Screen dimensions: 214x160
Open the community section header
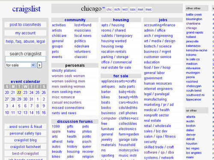click(x=75, y=20)
